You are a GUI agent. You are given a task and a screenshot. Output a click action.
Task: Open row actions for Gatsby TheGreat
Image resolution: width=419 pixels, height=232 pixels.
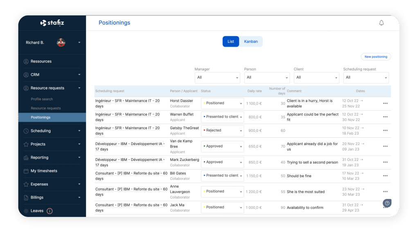(x=385, y=130)
